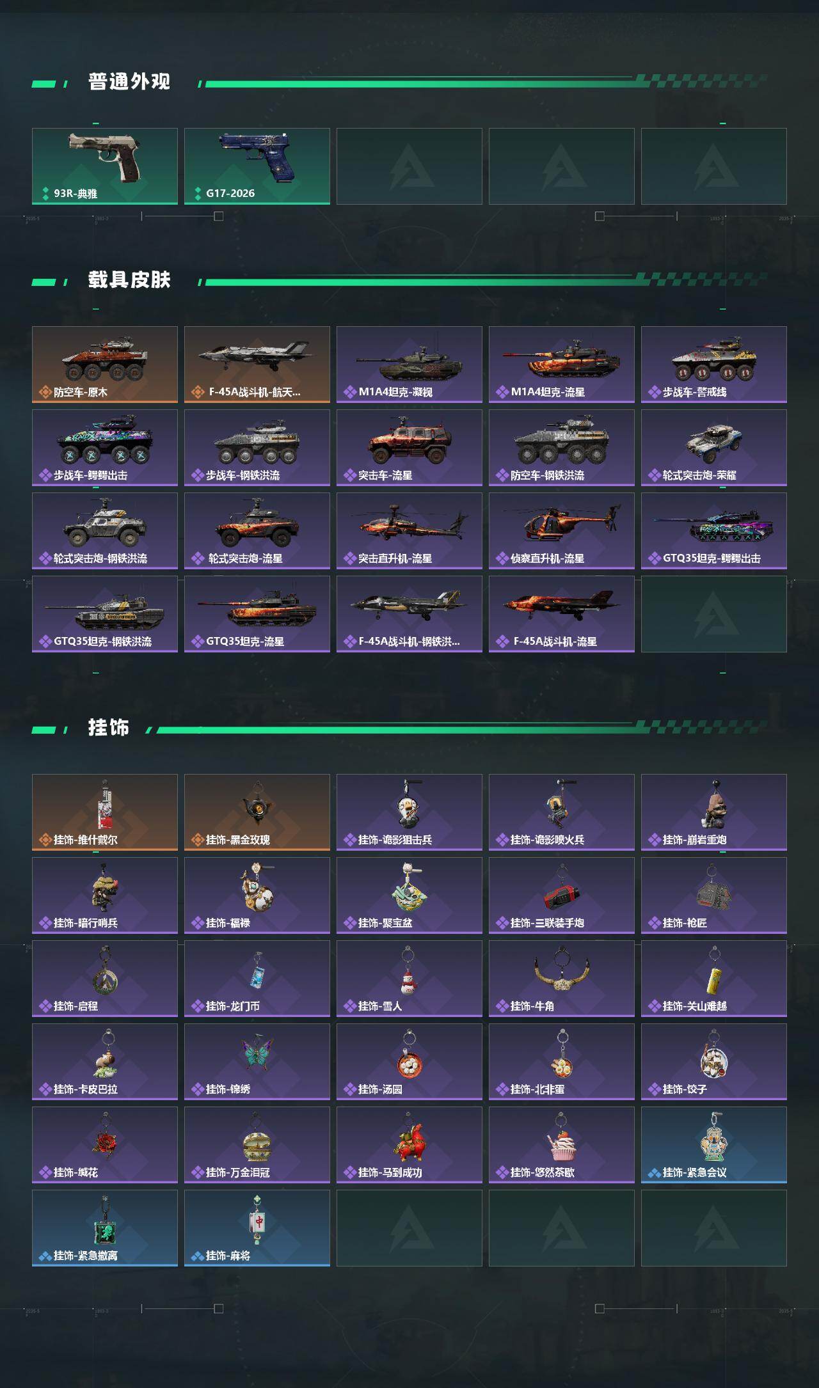Open the 防空车-原木 vehicle skin
This screenshot has height=1388, width=819.
105,365
